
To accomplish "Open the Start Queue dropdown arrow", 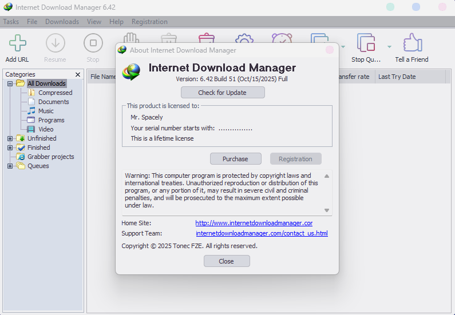I will tap(343, 47).
